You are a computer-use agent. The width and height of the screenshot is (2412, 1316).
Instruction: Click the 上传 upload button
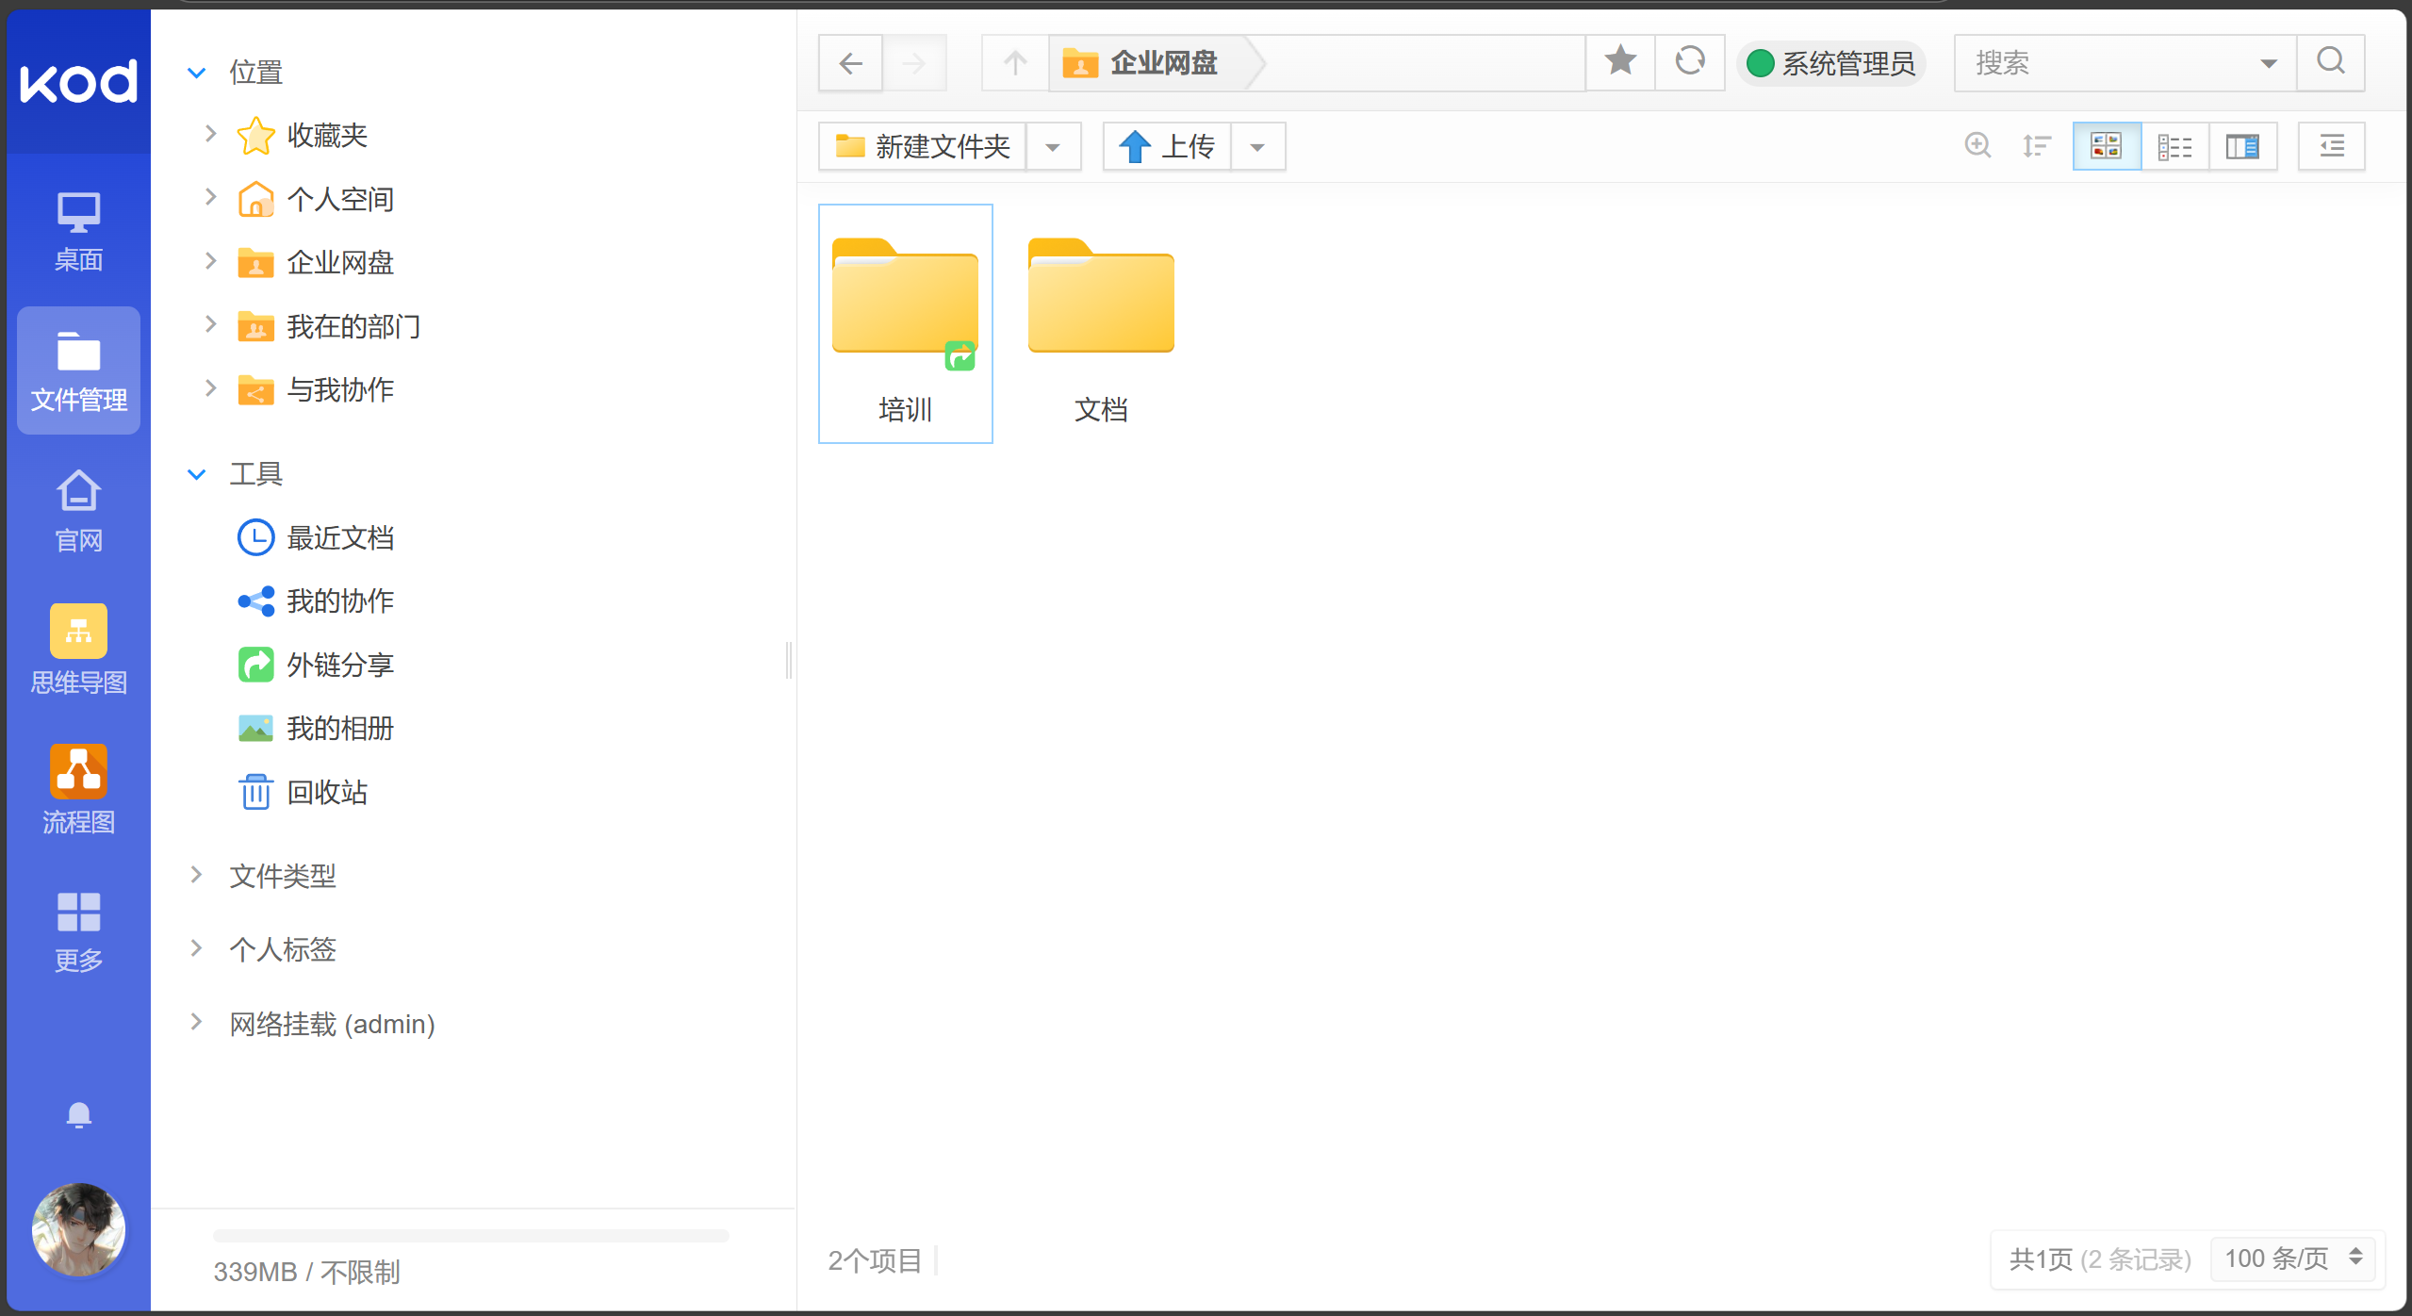click(1167, 147)
